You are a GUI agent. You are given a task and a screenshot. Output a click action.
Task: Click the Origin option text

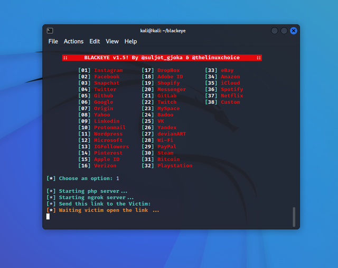pyautogui.click(x=104, y=108)
